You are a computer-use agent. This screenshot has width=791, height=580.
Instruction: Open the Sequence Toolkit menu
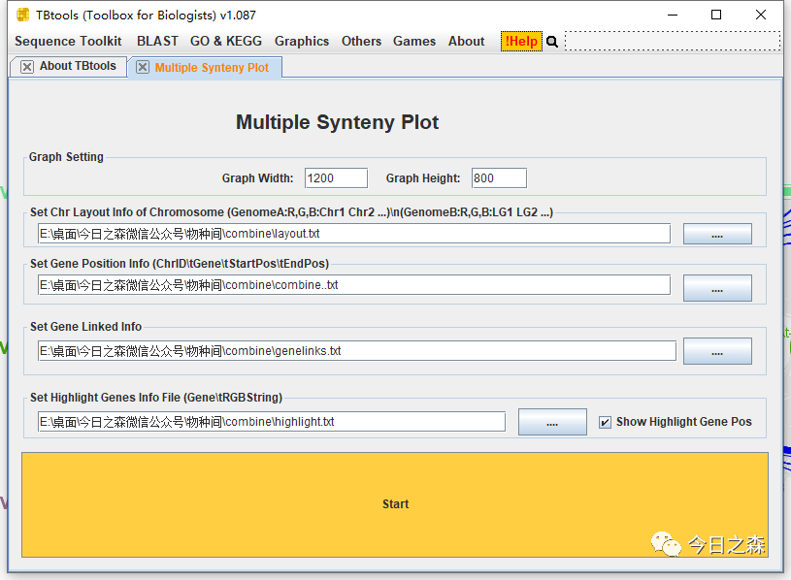(68, 41)
